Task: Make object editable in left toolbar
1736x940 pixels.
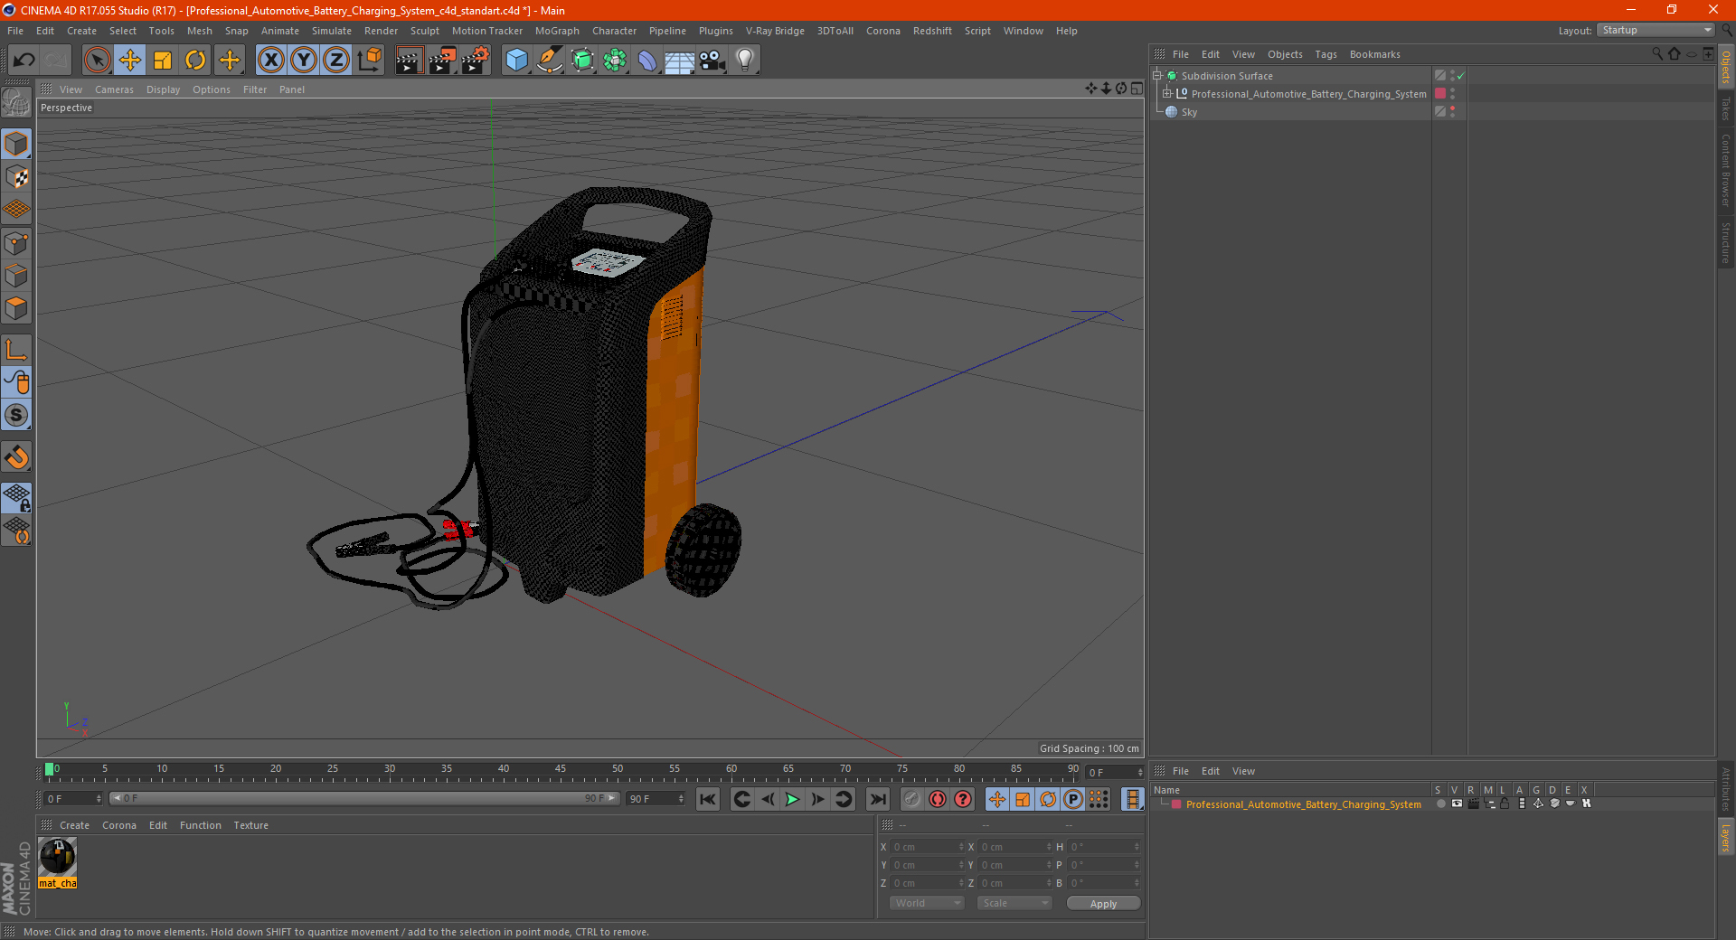Action: click(x=16, y=104)
